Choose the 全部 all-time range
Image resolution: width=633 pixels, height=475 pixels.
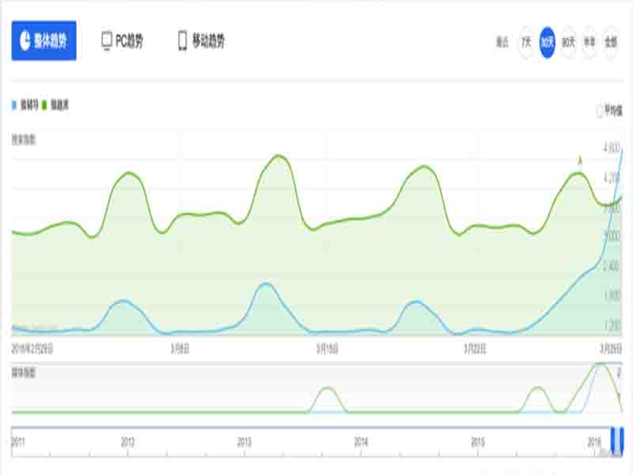coord(611,42)
